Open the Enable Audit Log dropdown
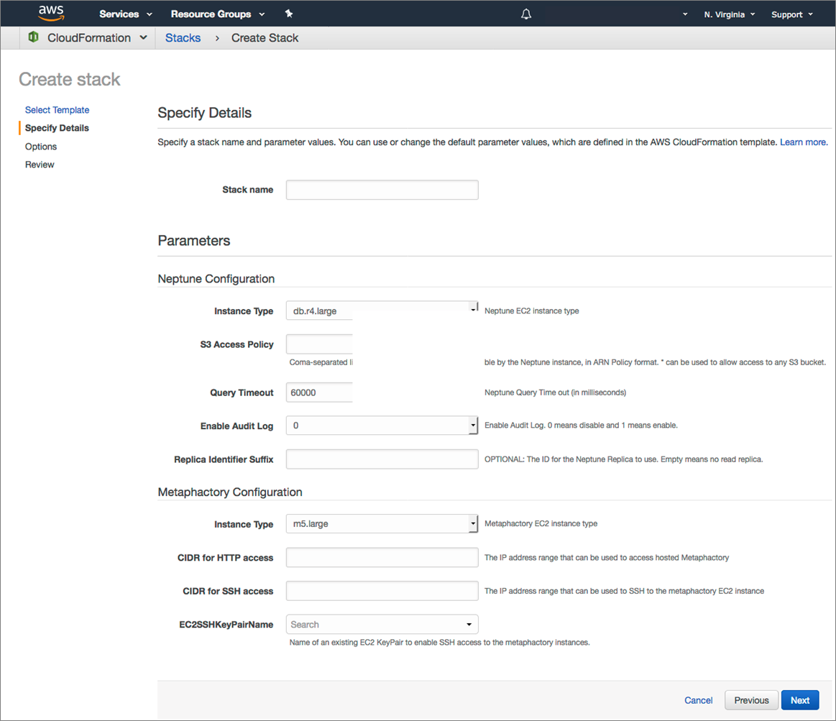Screen dimensions: 836x721 382,426
